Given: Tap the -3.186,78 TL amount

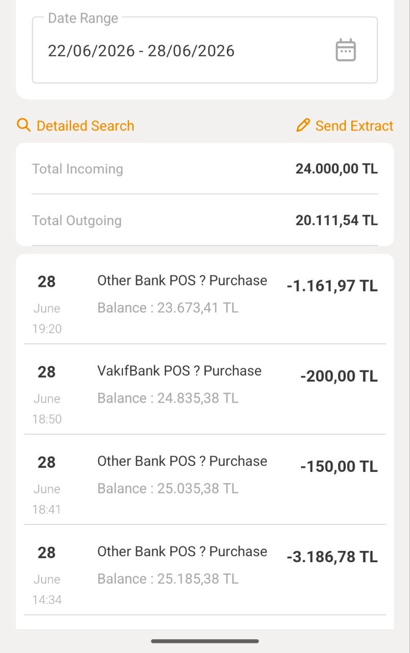Looking at the screenshot, I should click(332, 557).
